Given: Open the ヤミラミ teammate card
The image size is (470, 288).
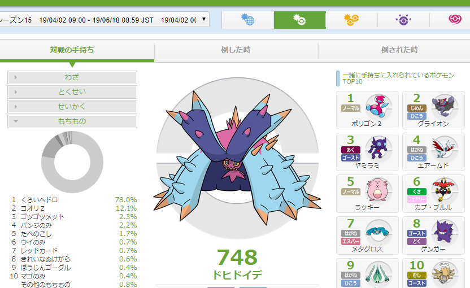Looking at the screenshot, I should 368,152.
